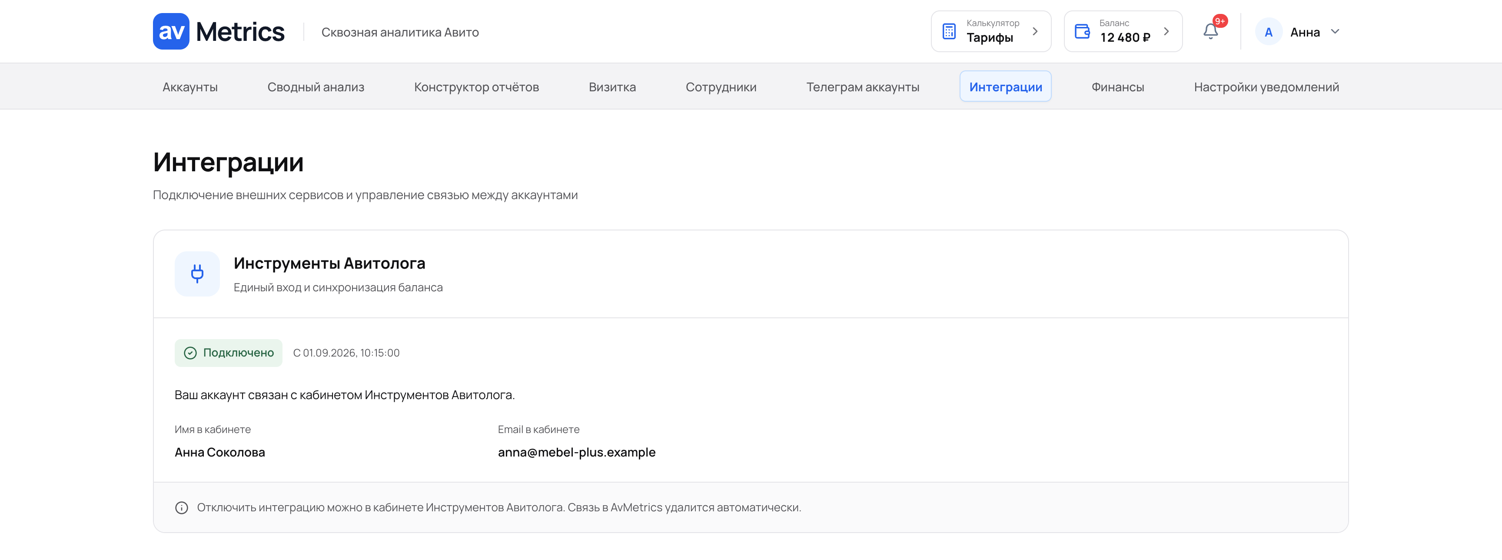The image size is (1502, 560).
Task: Navigate to Телеграм аккаунты tab
Action: 862,87
